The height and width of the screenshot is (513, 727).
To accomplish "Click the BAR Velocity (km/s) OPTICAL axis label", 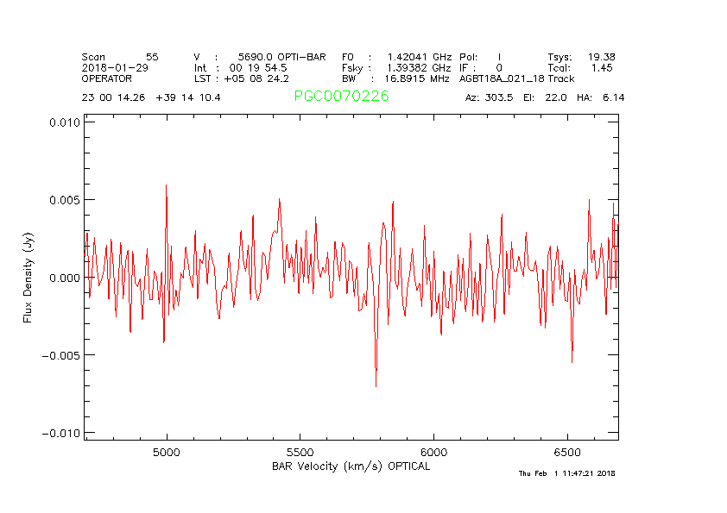I will (351, 466).
